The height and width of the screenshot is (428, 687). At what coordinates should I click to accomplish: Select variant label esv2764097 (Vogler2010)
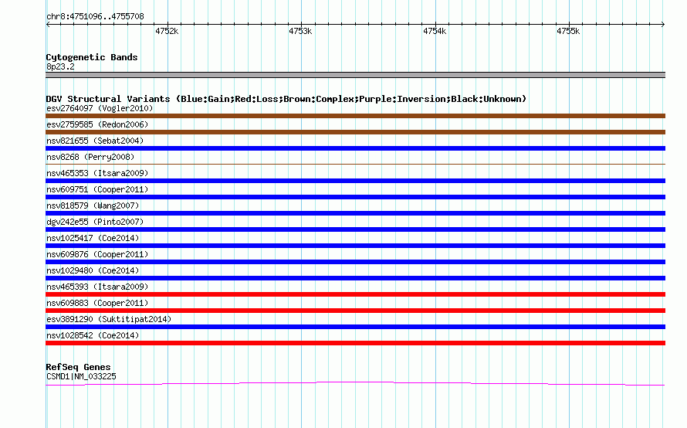(100, 108)
